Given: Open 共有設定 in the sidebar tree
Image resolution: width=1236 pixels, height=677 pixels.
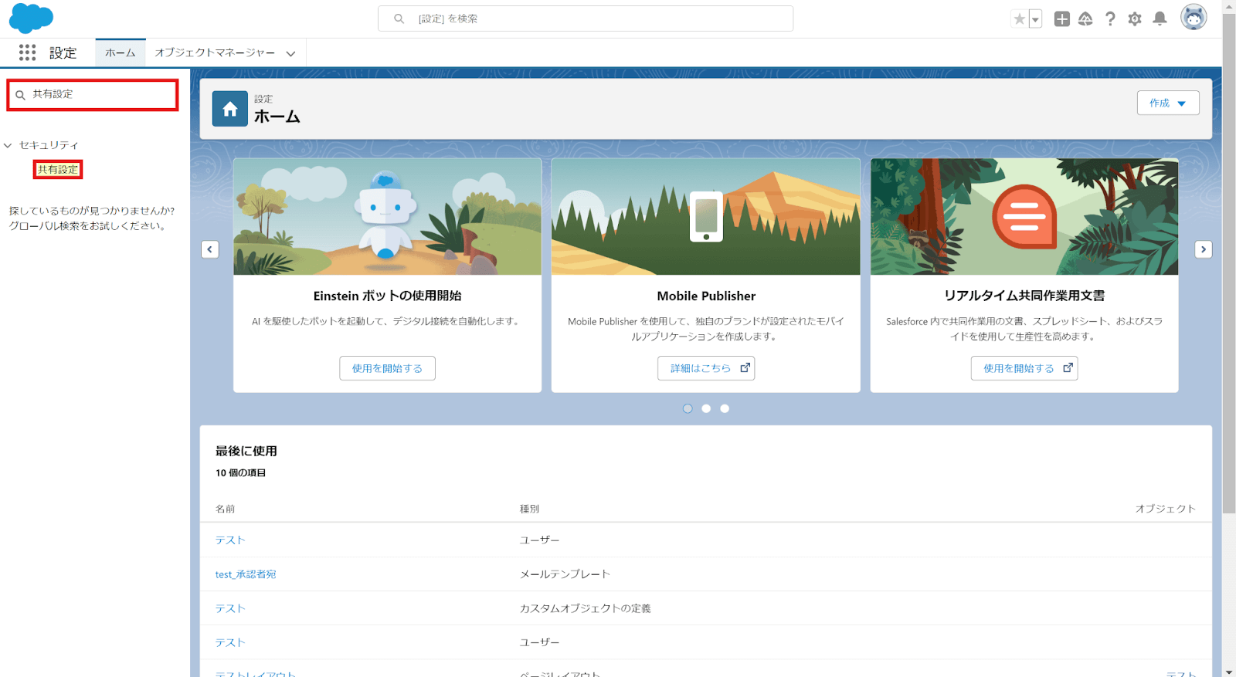Looking at the screenshot, I should coord(58,170).
